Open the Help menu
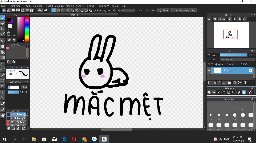 click(123, 6)
